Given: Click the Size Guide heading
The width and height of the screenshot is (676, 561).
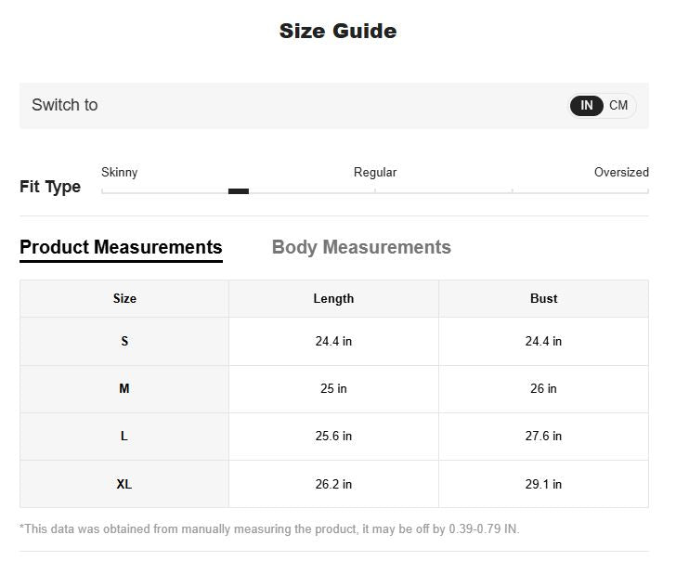Looking at the screenshot, I should coord(338,31).
